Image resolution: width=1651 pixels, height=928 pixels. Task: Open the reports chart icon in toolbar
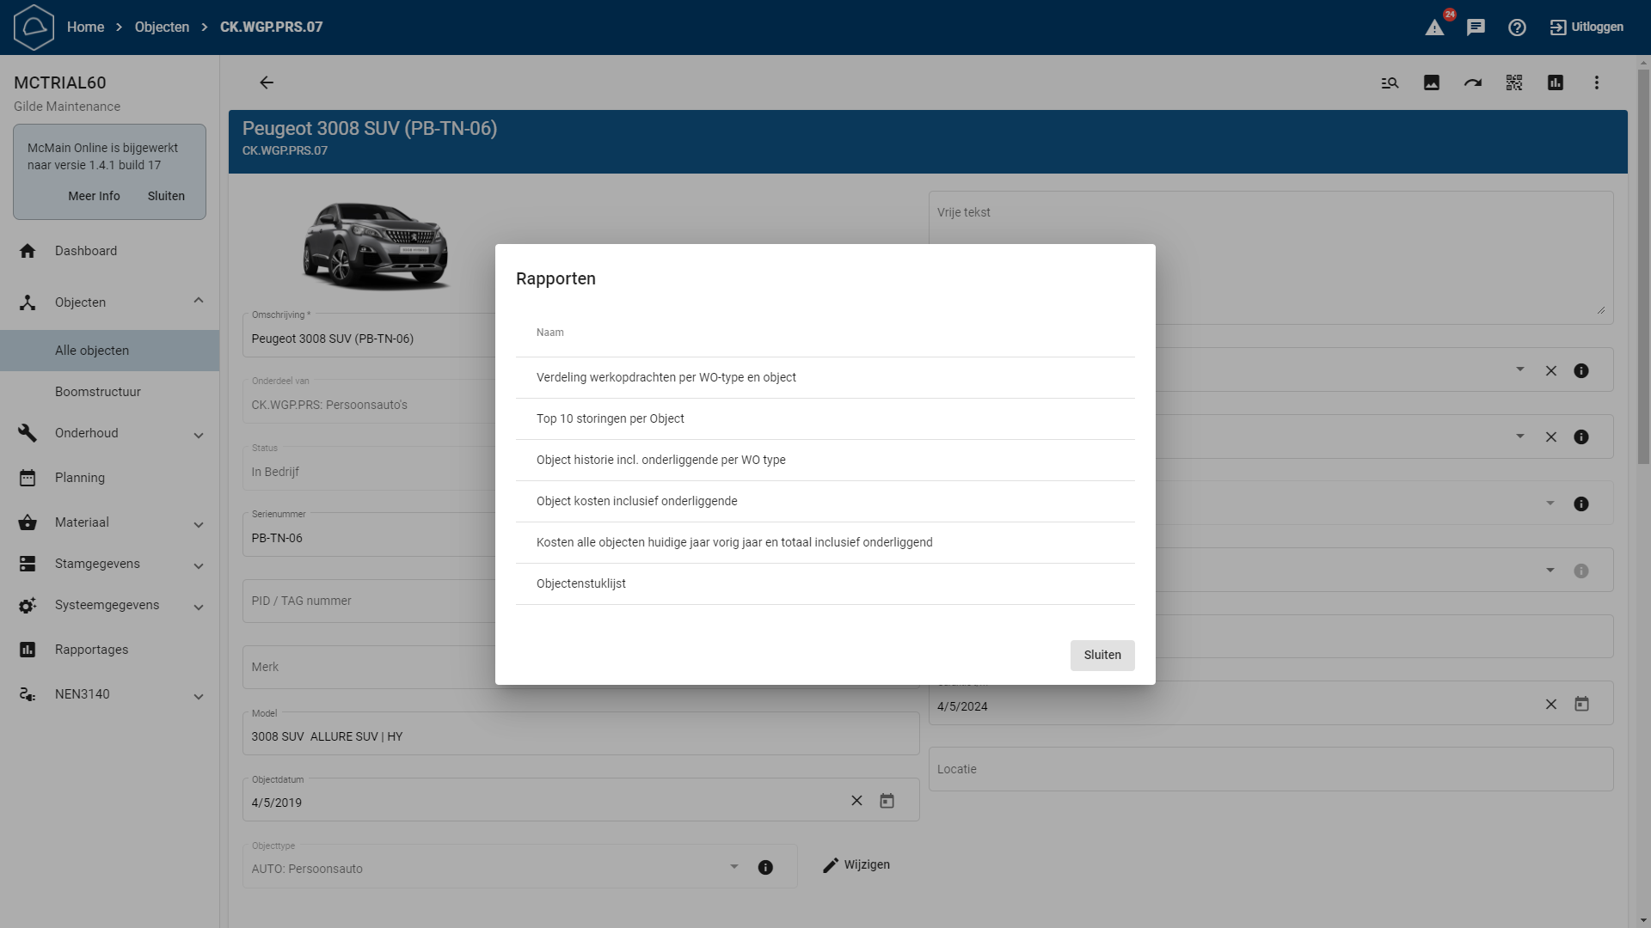(1556, 82)
